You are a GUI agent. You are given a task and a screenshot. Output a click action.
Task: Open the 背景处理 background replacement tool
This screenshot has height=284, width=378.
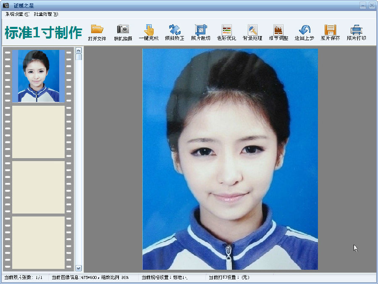pos(252,33)
